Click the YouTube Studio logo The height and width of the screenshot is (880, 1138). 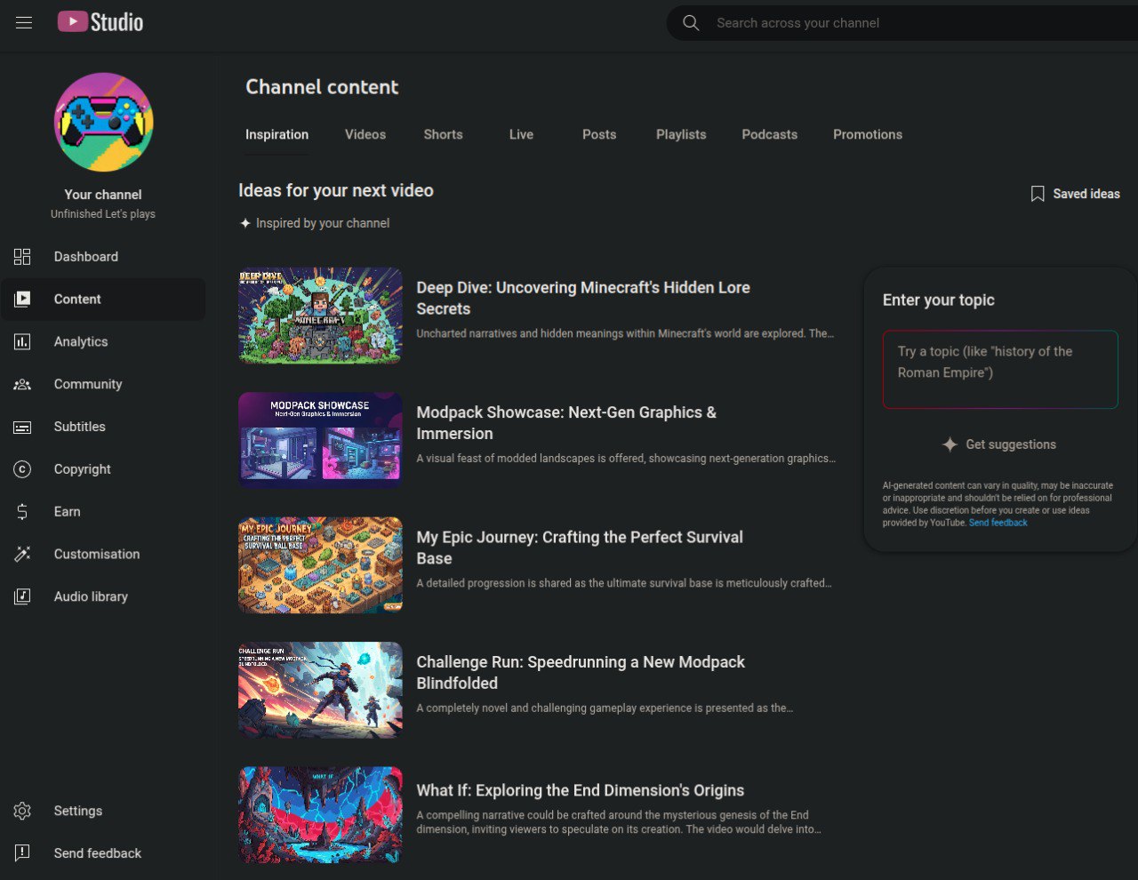point(100,22)
